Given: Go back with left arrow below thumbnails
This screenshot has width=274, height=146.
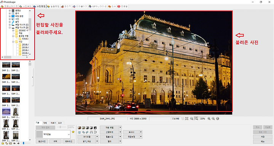Looking at the screenshot, I should point(14,143).
